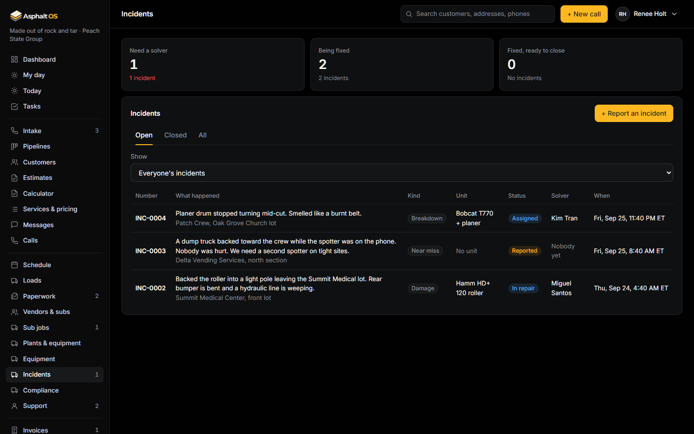Click the Report an incident button
This screenshot has height=434, width=694.
[x=634, y=113]
